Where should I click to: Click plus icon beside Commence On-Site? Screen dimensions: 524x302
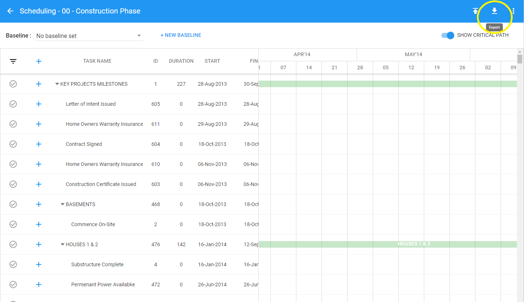(x=39, y=224)
